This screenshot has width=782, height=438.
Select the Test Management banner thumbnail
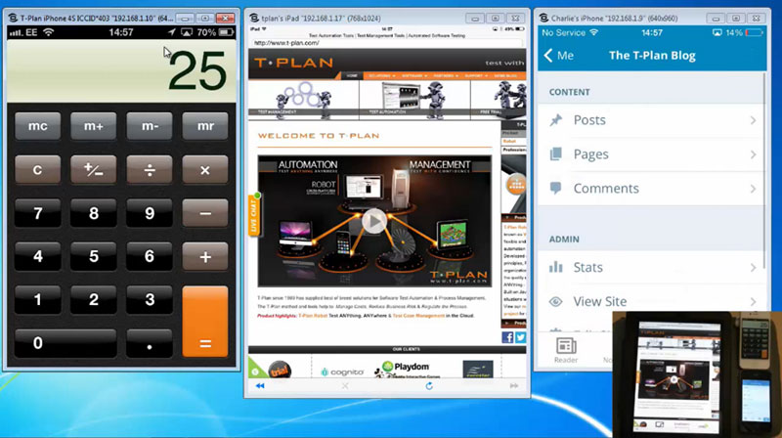303,99
